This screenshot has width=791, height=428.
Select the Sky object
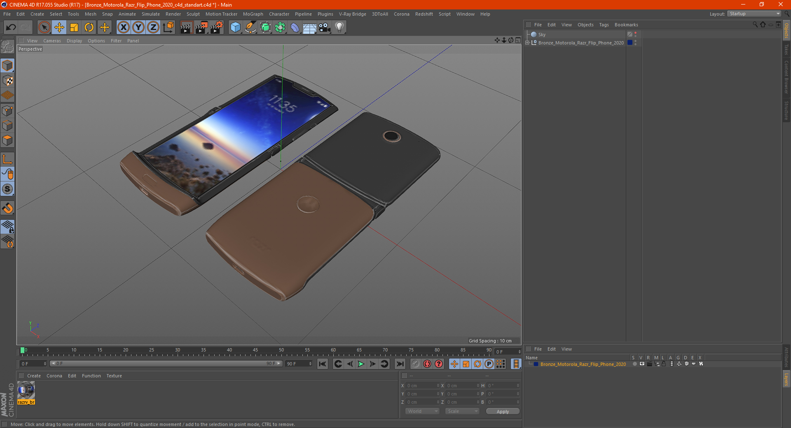coord(542,35)
